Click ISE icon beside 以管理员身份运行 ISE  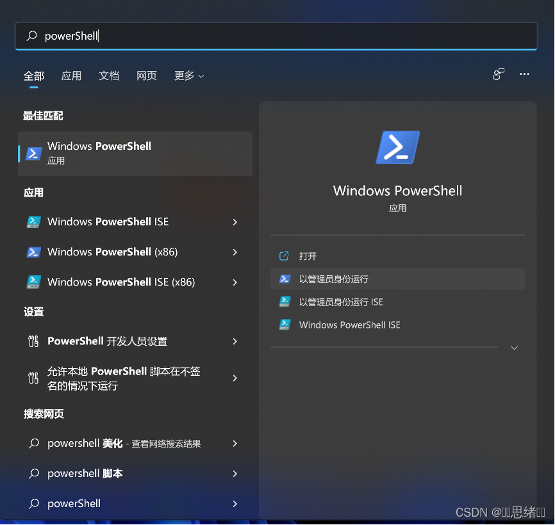[x=285, y=302]
